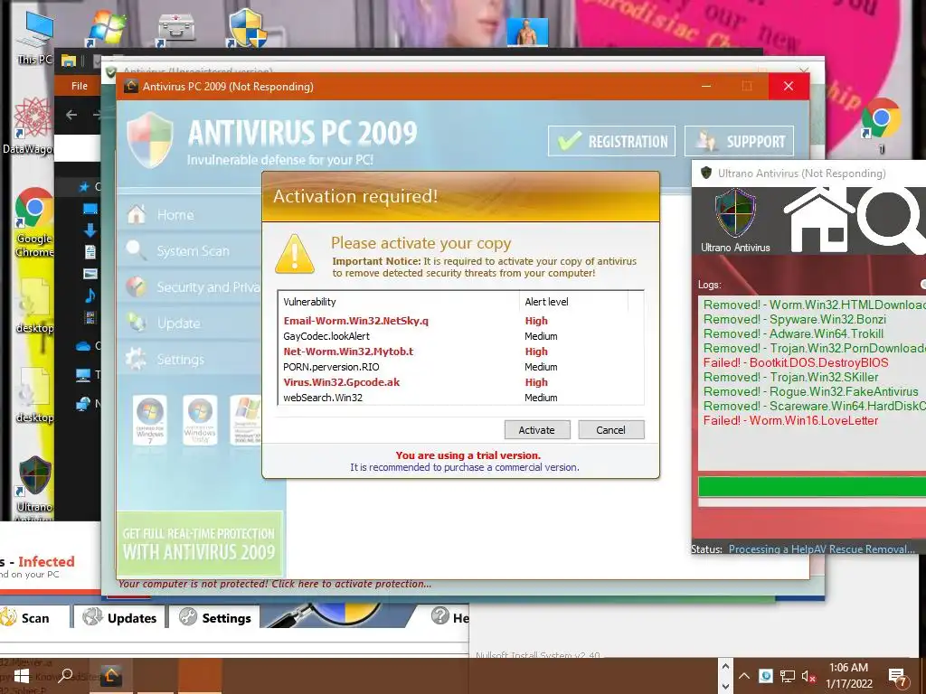This screenshot has width=926, height=694.
Task: Open the notification center with 7 alerts
Action: [898, 677]
